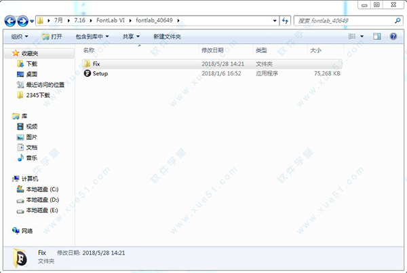Screen dimensions: 407x273
Task: Click 新建文件夹 button
Action: coord(167,37)
